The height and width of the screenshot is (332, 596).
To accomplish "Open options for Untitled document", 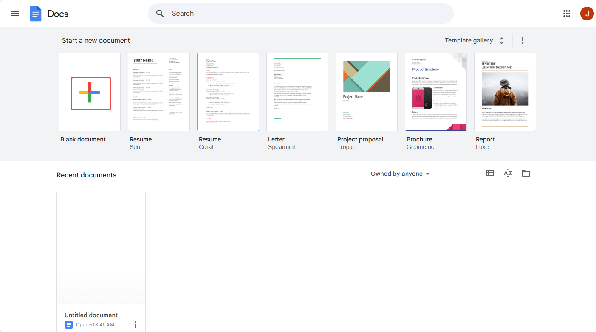I will click(x=135, y=324).
